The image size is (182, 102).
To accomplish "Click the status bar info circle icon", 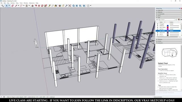I will (x=4, y=97).
